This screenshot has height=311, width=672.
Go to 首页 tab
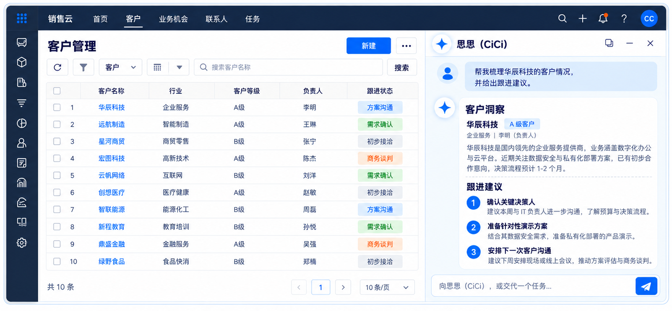pos(100,19)
